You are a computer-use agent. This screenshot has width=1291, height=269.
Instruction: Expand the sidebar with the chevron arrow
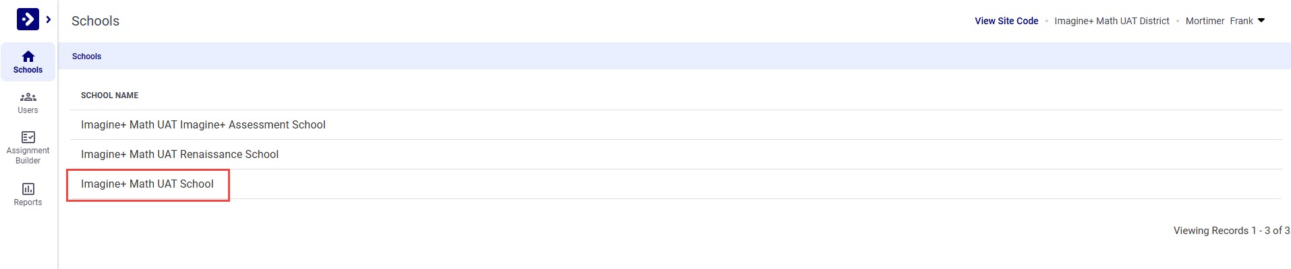click(49, 20)
